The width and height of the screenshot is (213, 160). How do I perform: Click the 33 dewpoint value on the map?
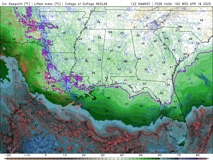point(79,19)
